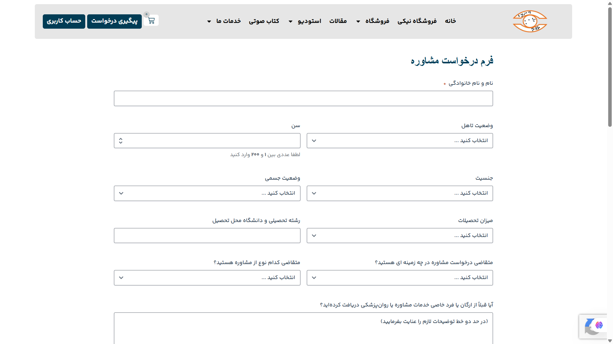Open کتاب صوتی menu item
Screen dimensions: 613x344
[x=264, y=21]
